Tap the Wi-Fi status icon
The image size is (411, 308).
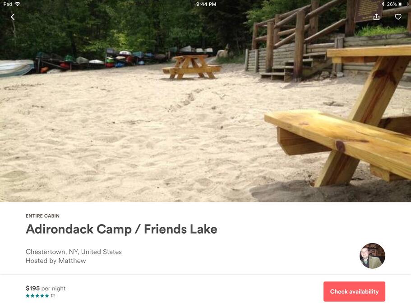[x=18, y=4]
